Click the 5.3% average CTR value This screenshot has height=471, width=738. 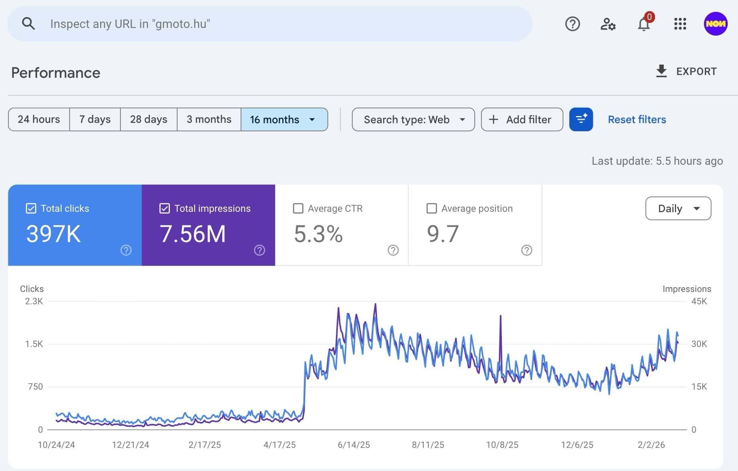[x=318, y=234]
